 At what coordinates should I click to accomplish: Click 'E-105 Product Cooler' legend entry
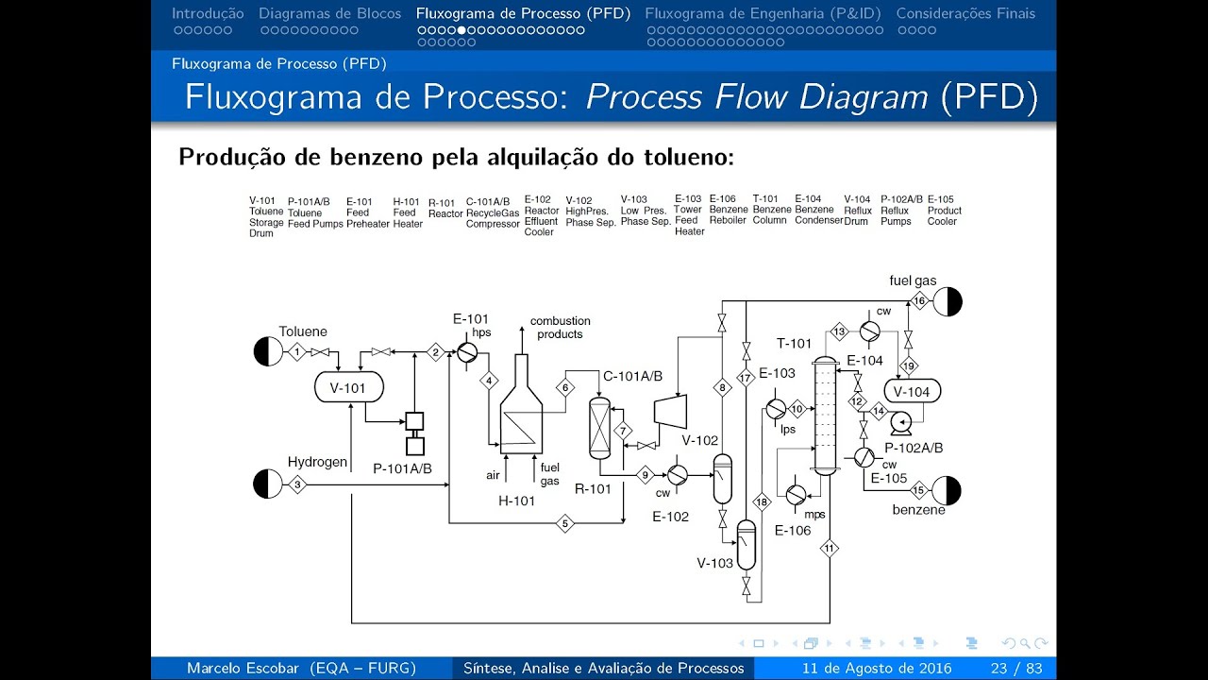tap(945, 211)
